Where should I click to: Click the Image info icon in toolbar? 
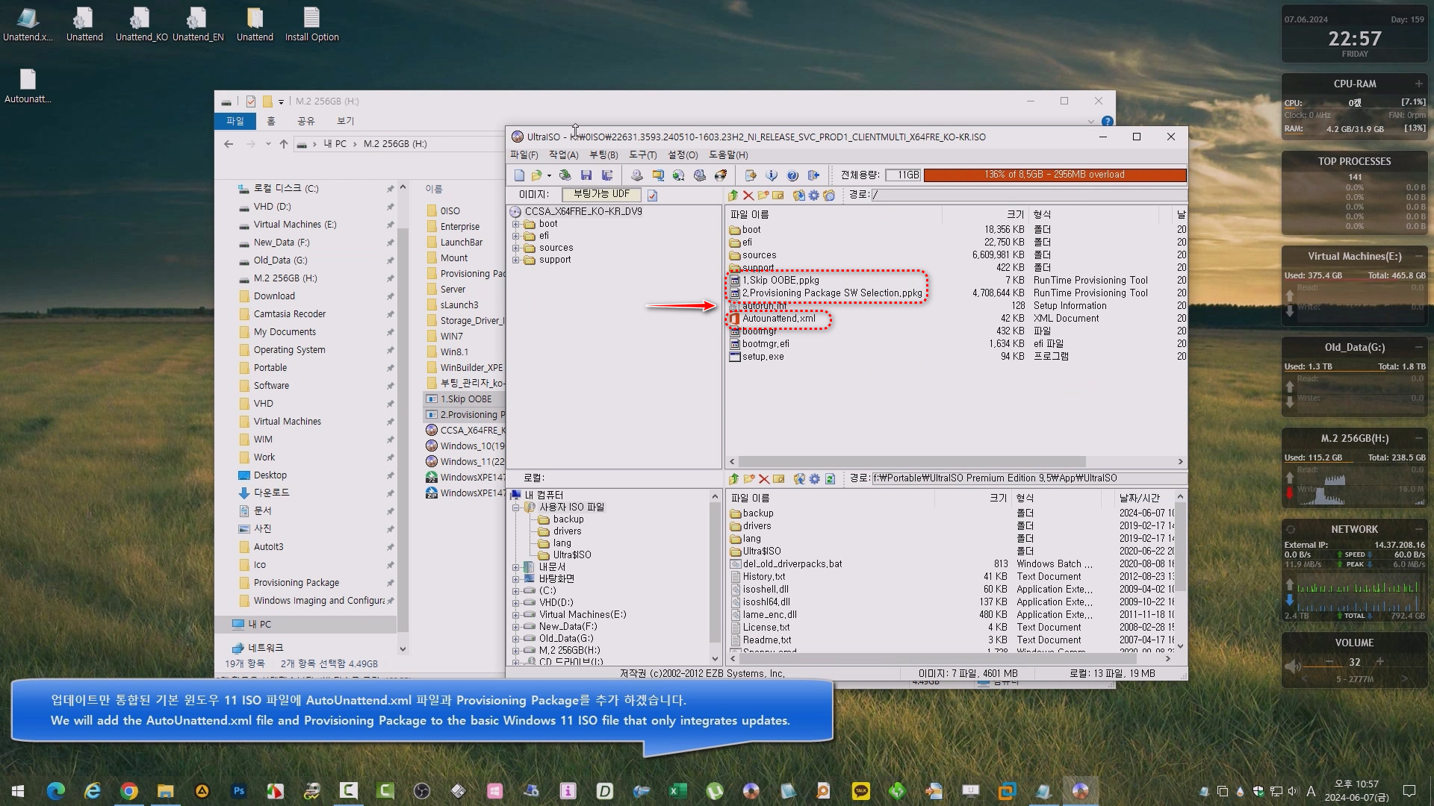coord(772,175)
